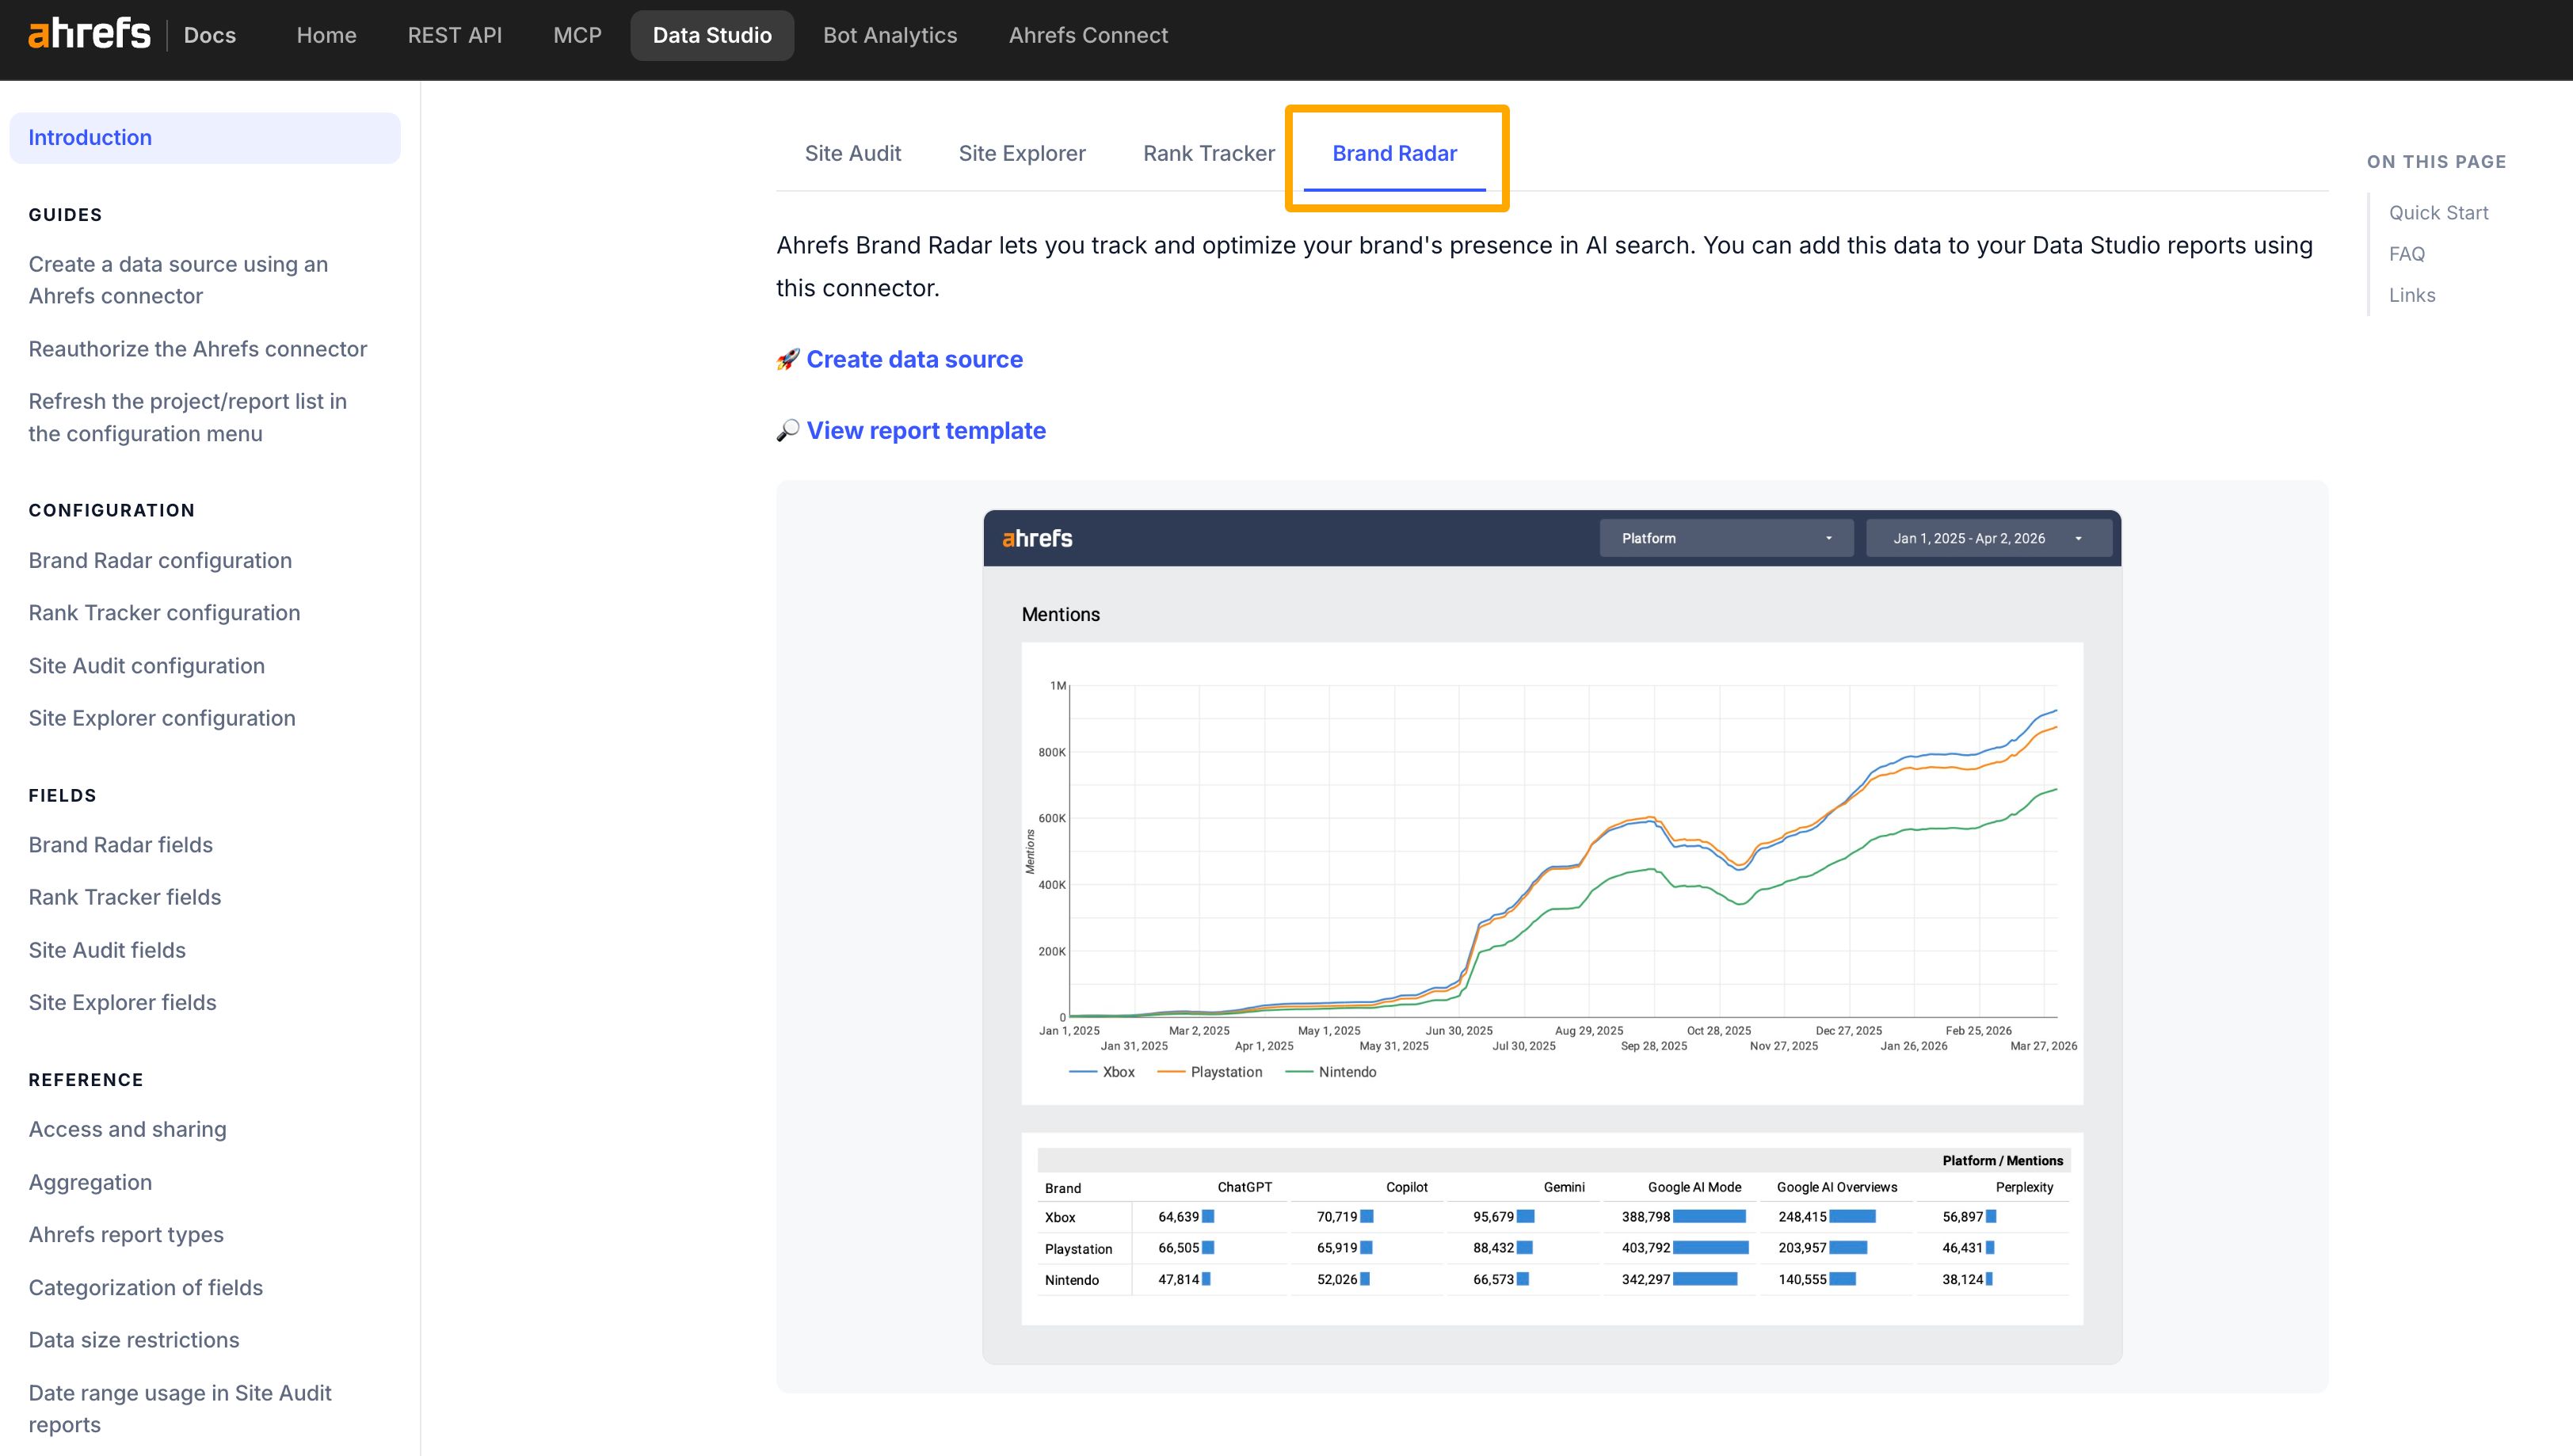
Task: Click the ahrefs logo inside report preview
Action: pyautogui.click(x=1037, y=538)
